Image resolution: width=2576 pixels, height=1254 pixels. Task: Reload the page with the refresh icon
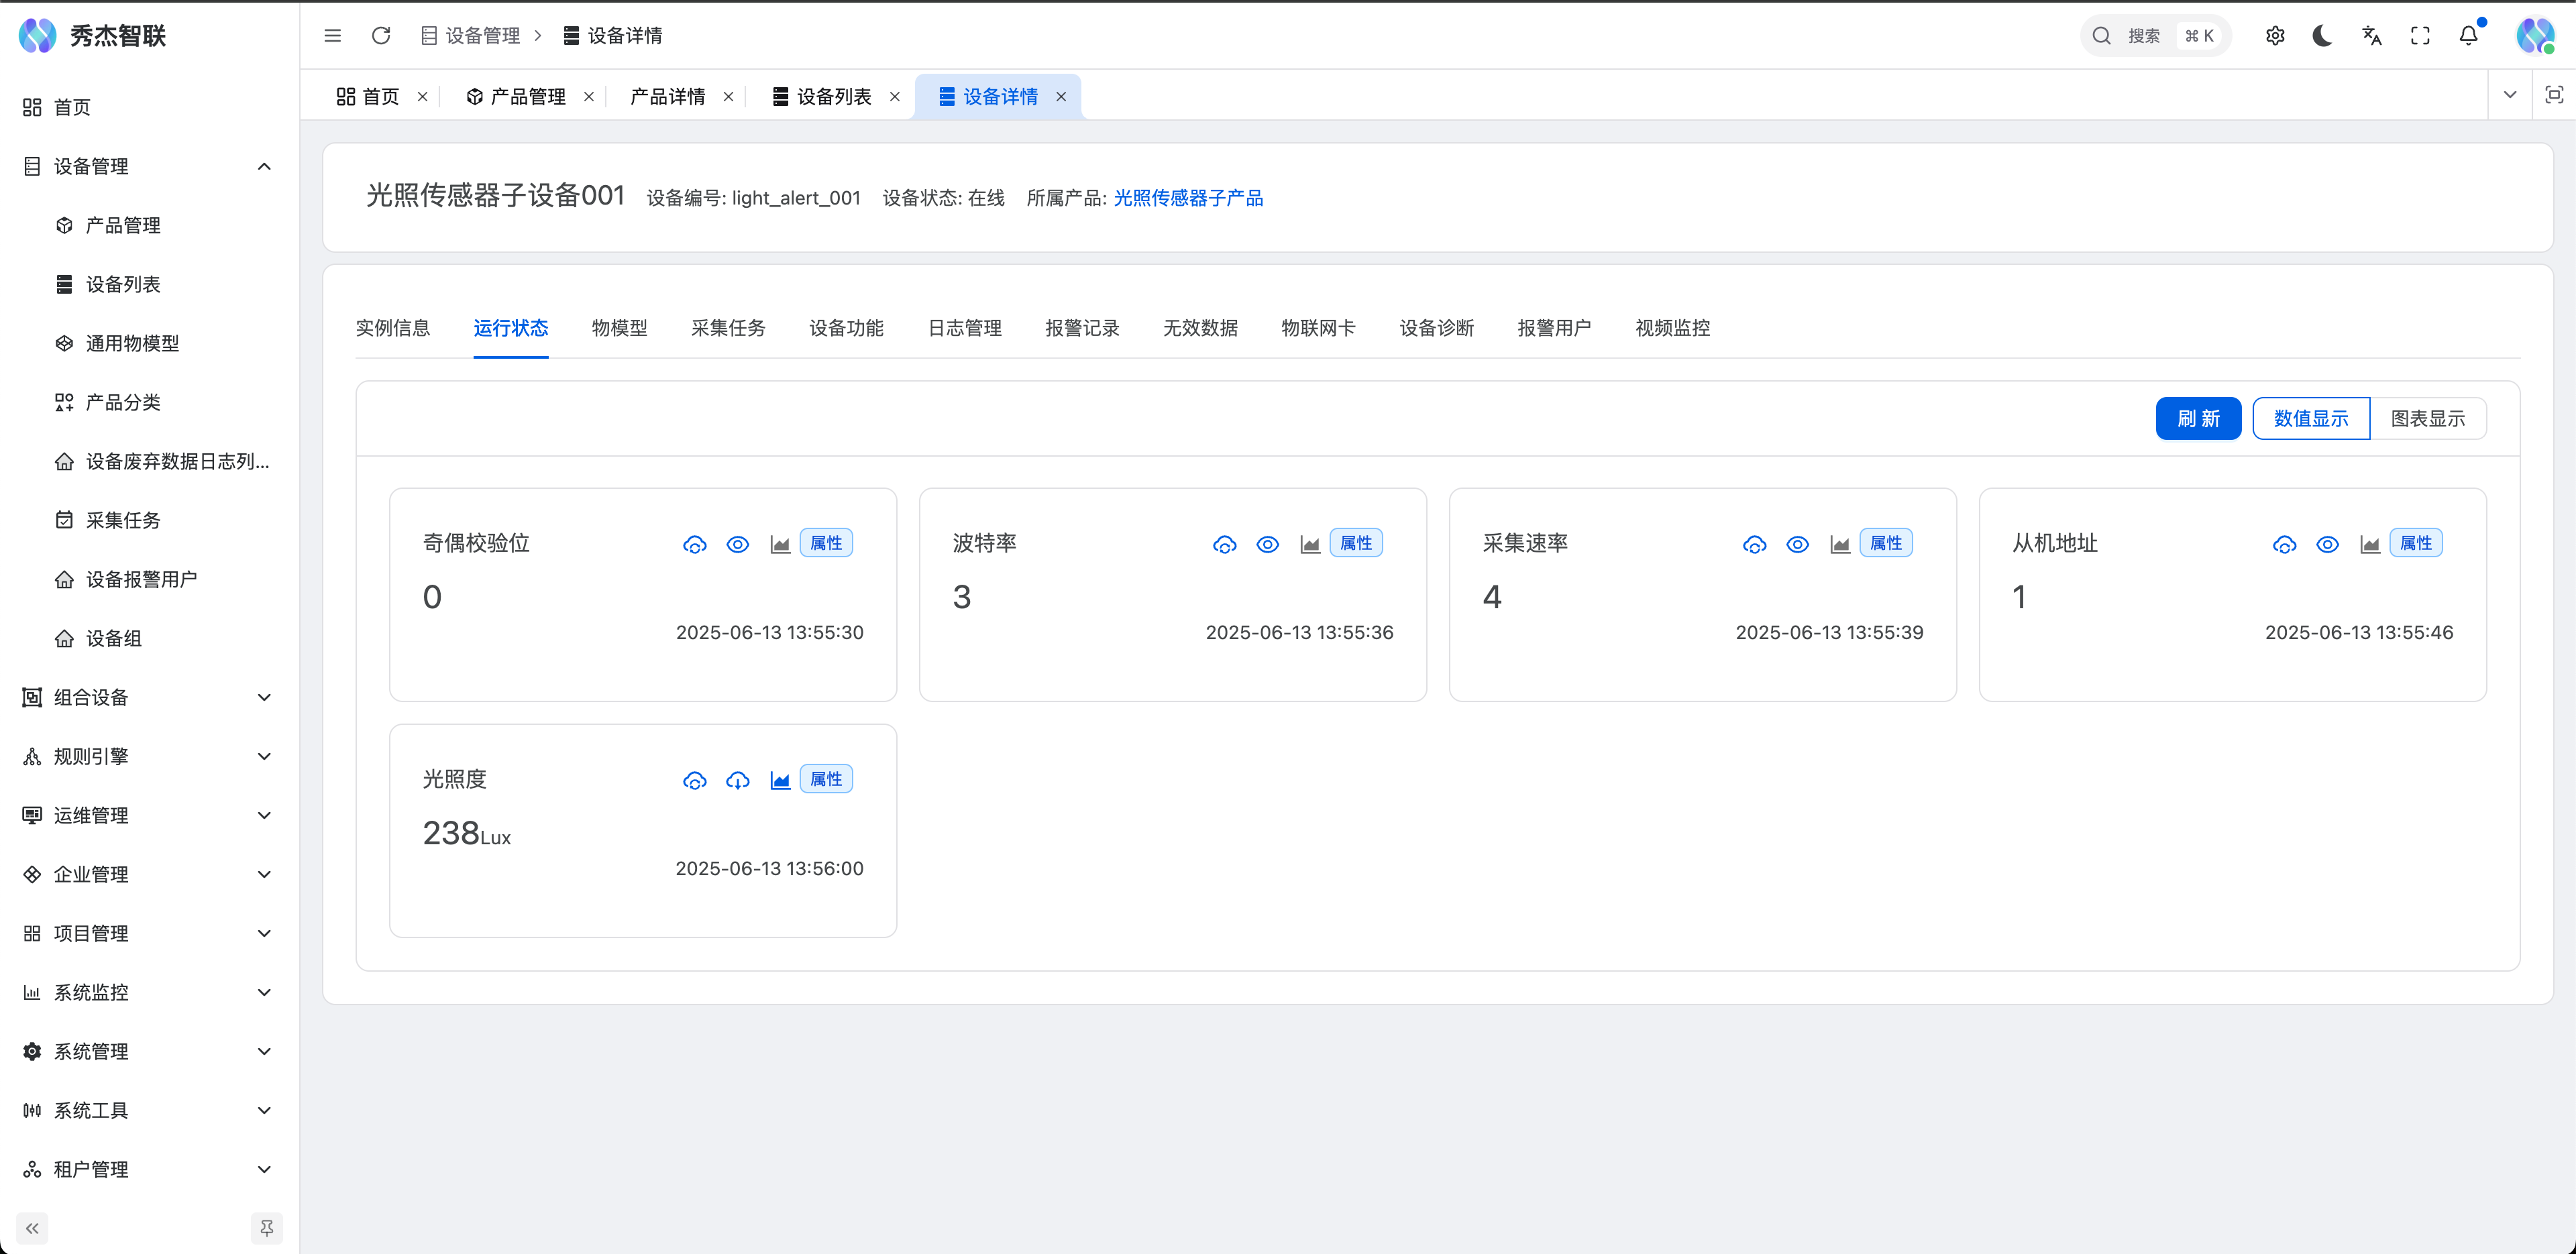click(381, 35)
